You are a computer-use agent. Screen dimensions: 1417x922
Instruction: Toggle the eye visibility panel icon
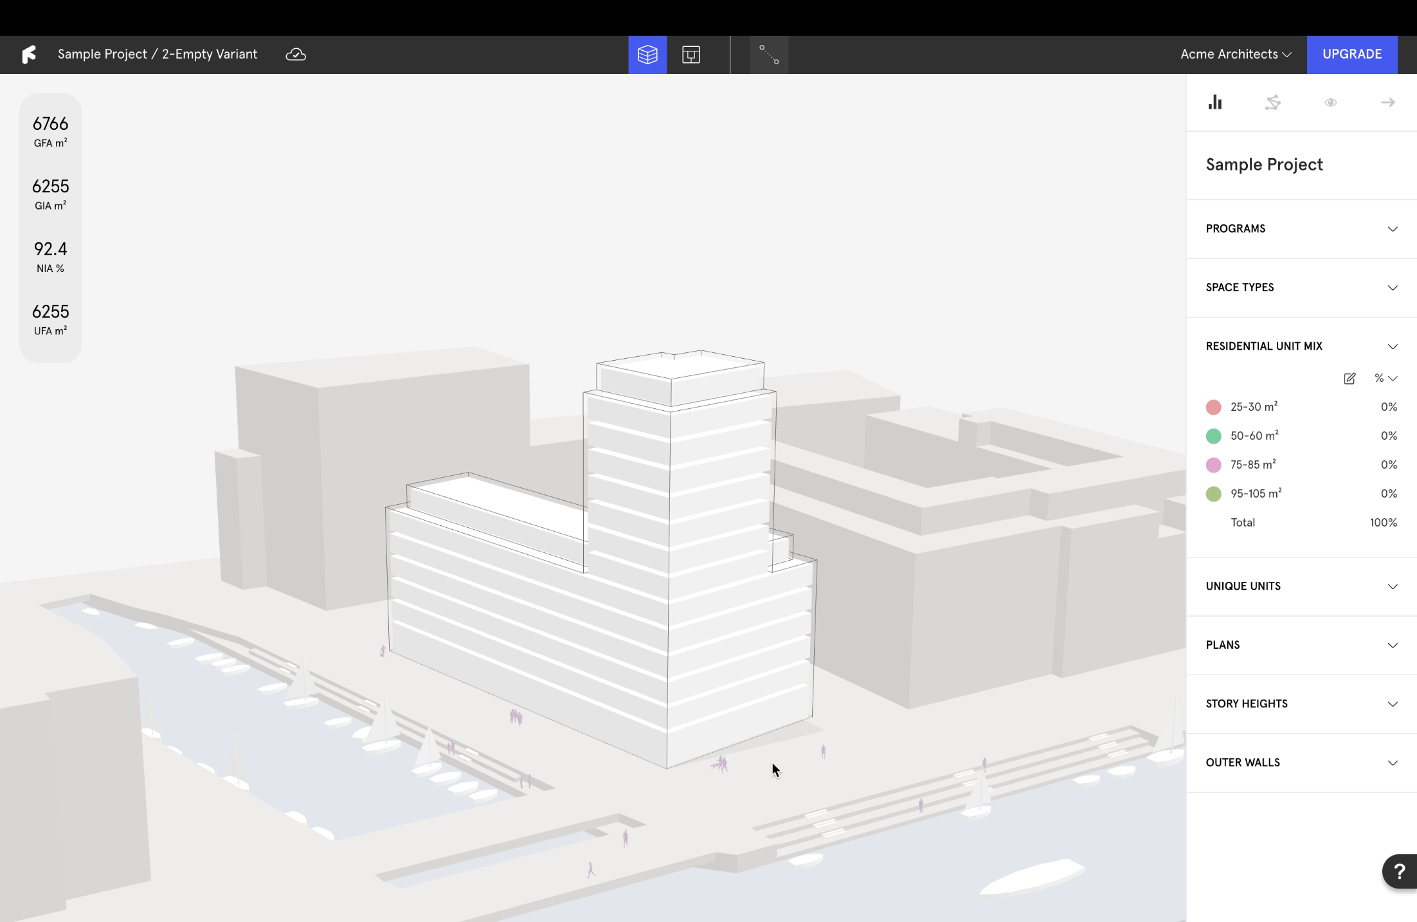pyautogui.click(x=1331, y=102)
